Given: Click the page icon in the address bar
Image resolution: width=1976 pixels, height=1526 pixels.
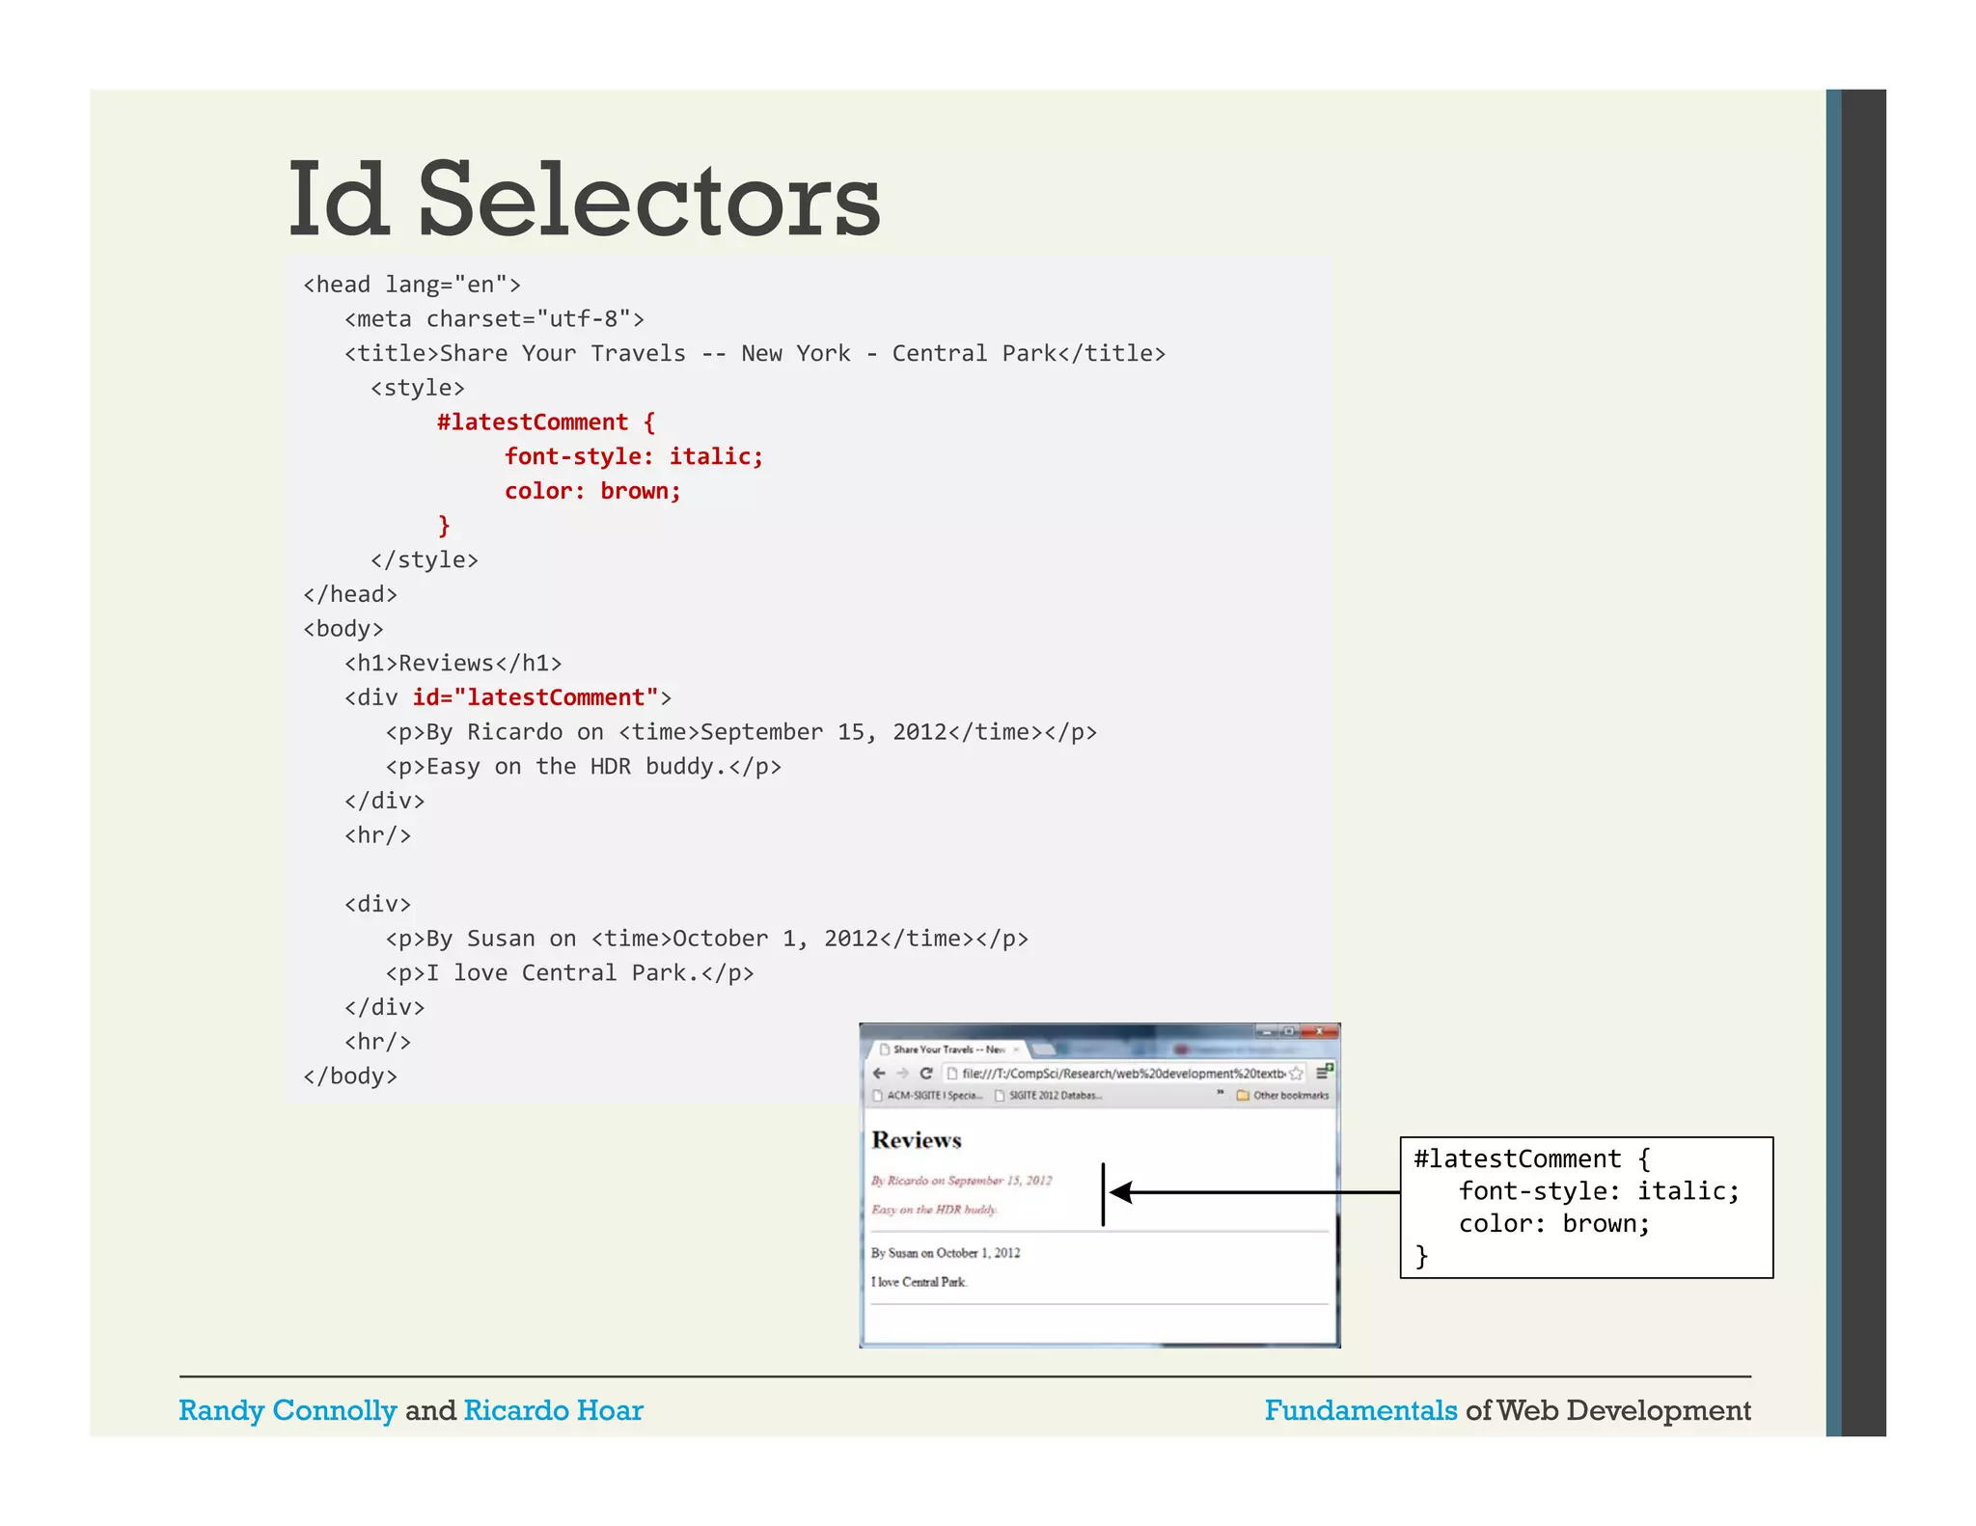Looking at the screenshot, I should point(951,1073).
